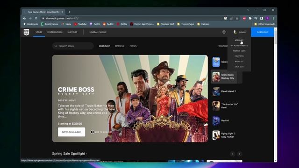Image resolution: width=299 pixels, height=168 pixels.
Task: Select Redeem Code in the user menu
Action: (239, 51)
